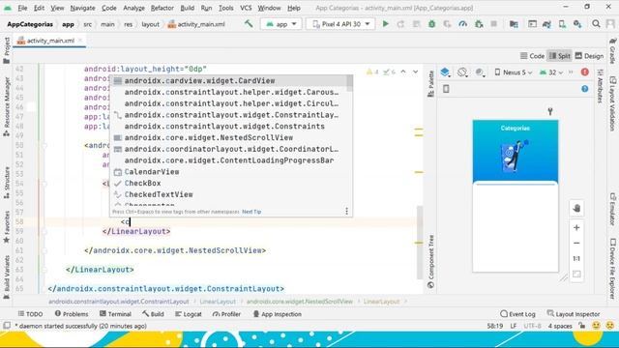Click zoom to fit screen icon
The image size is (619, 348).
click(576, 274)
